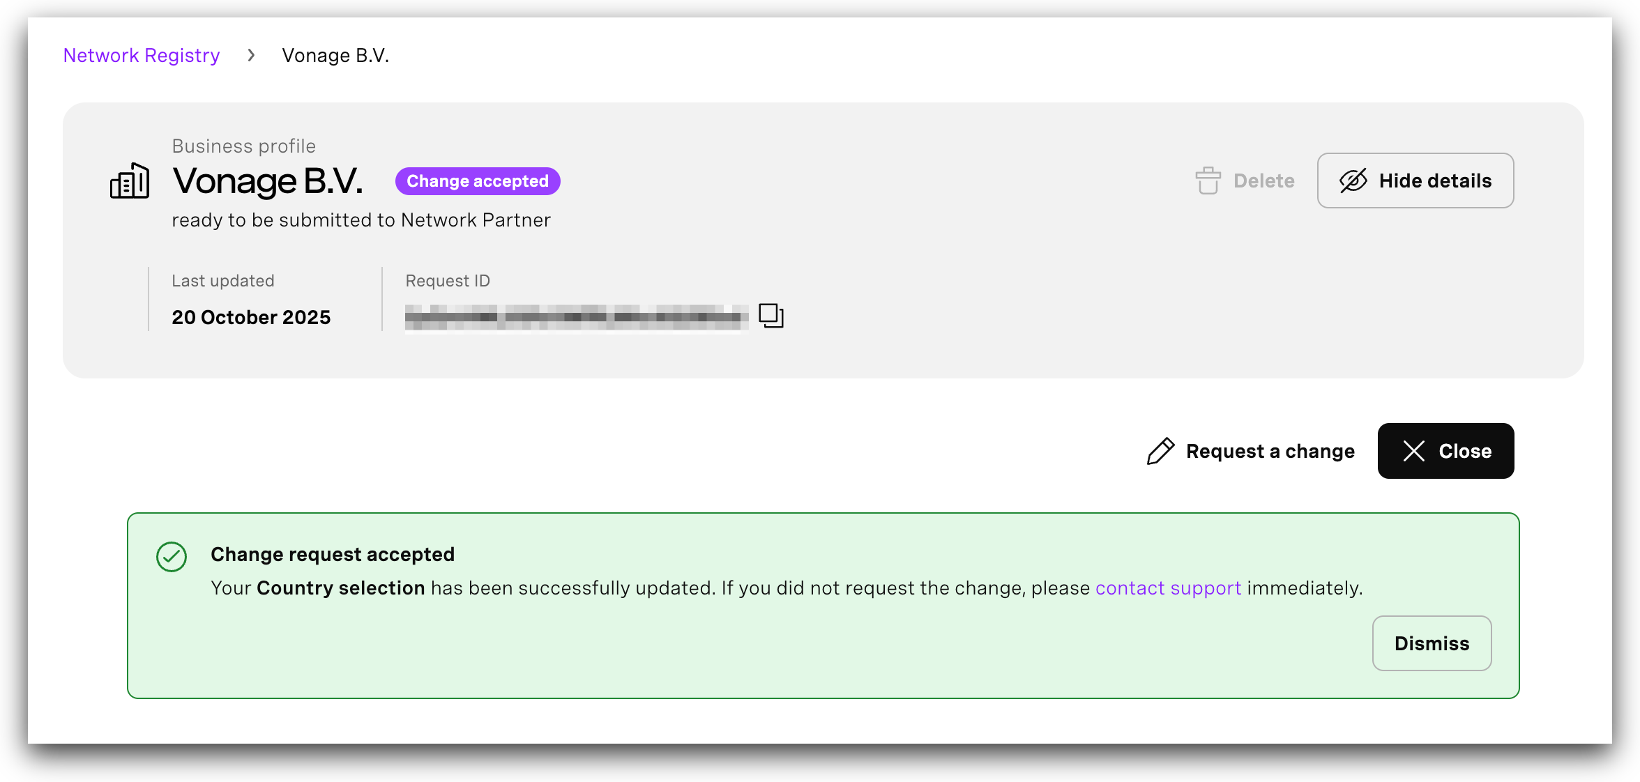Copy the Request ID using the copy icon
This screenshot has width=1640, height=782.
(770, 315)
